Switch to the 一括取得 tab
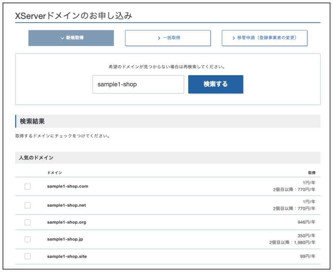Viewport: 333px width, 272px height. [x=168, y=38]
